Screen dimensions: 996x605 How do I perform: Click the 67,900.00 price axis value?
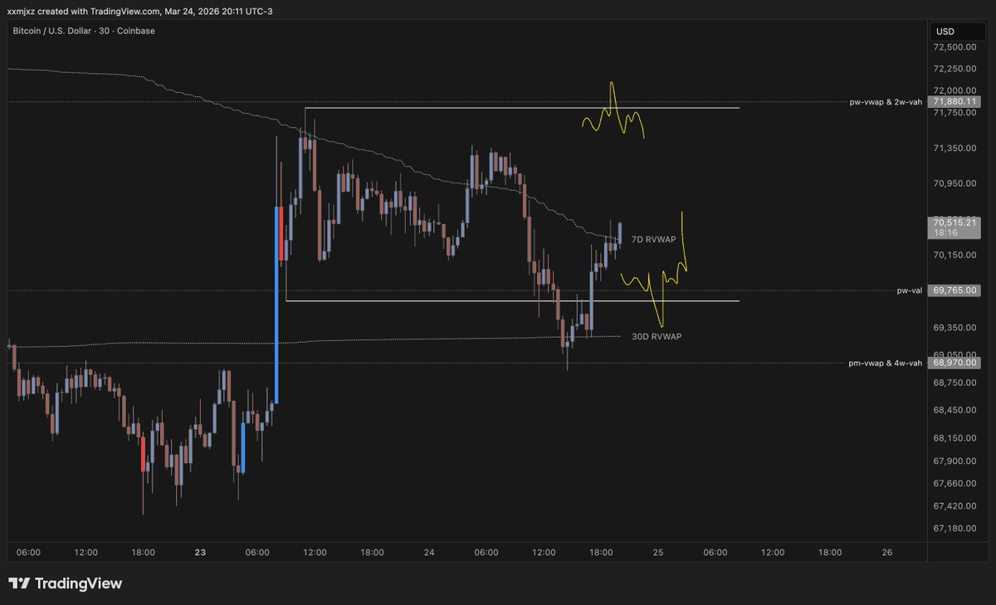click(x=954, y=461)
